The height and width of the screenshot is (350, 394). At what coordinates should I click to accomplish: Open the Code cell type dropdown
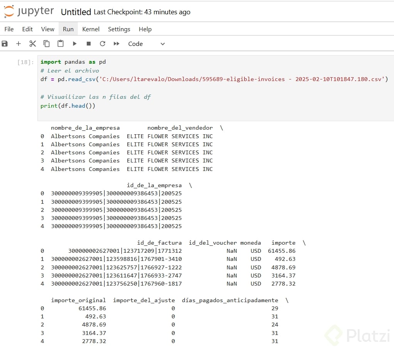pos(146,44)
